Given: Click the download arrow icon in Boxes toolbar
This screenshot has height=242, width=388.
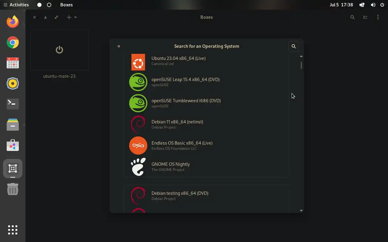Looking at the screenshot, I should pos(45,17).
